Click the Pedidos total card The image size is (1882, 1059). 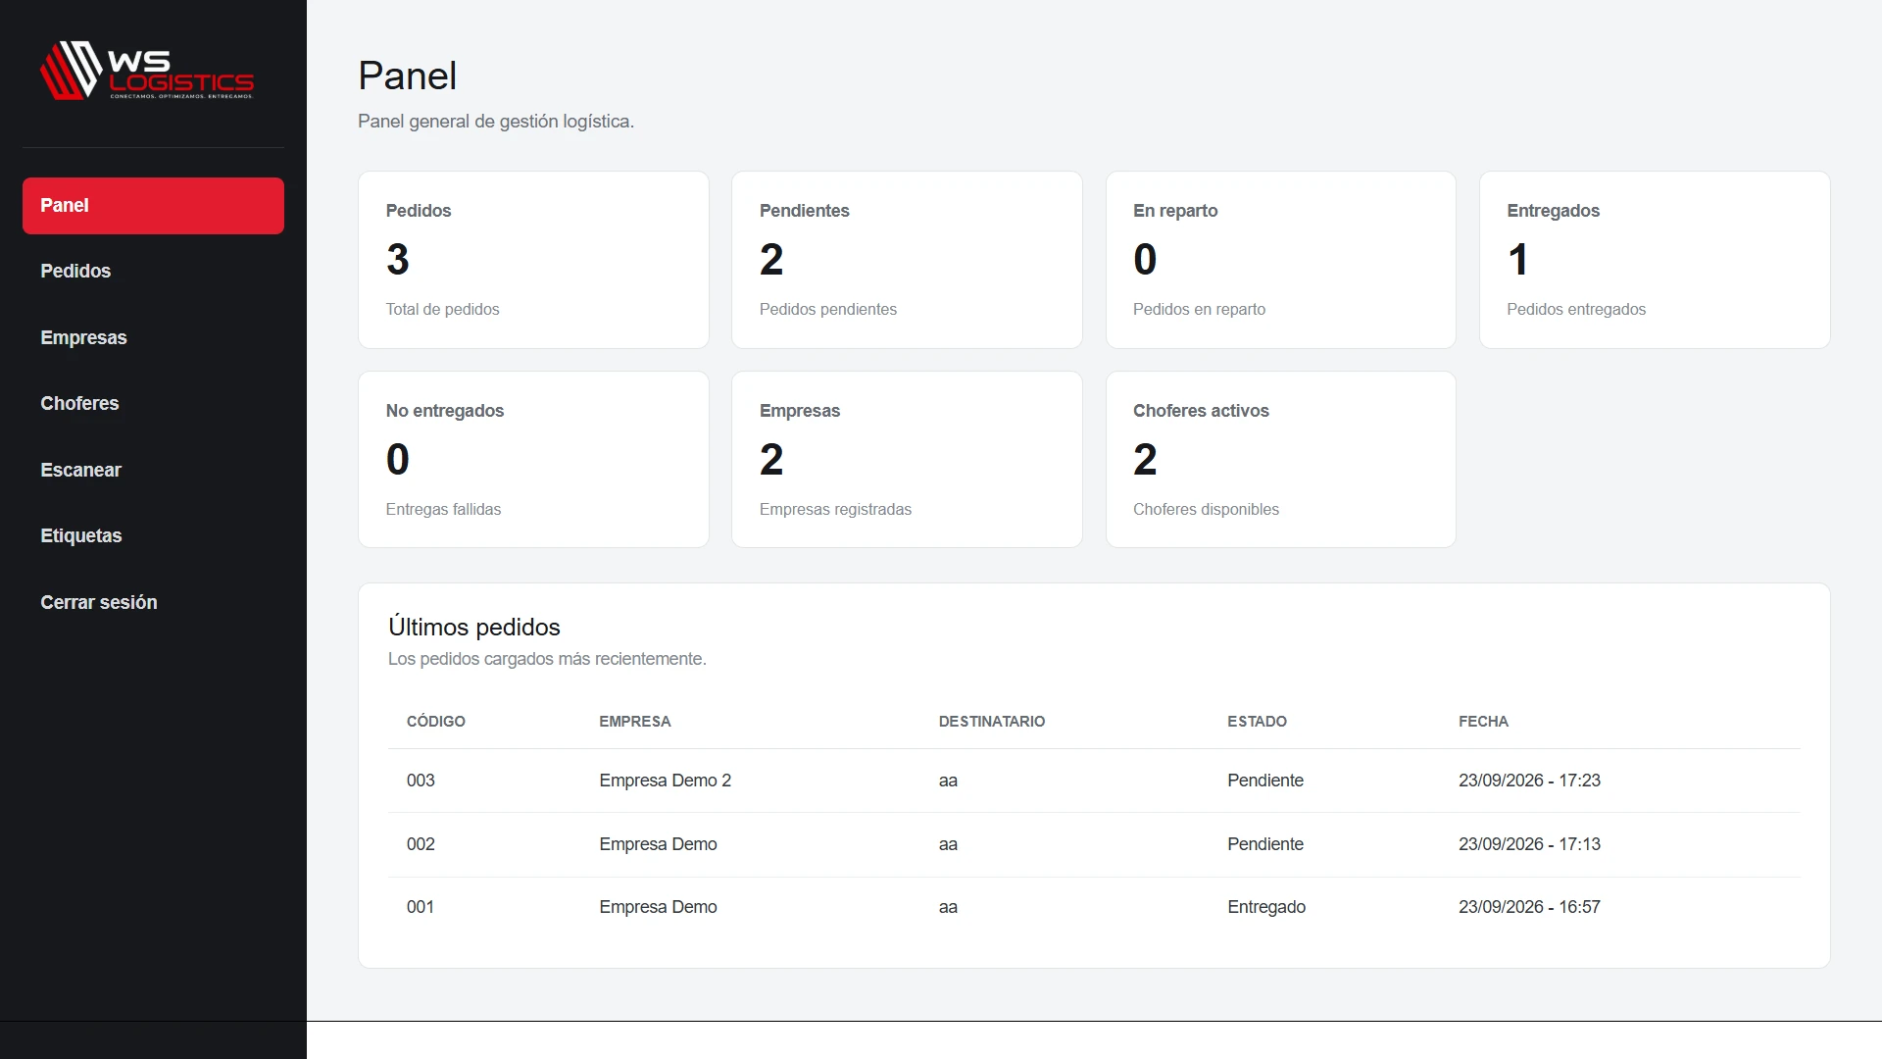pyautogui.click(x=533, y=260)
